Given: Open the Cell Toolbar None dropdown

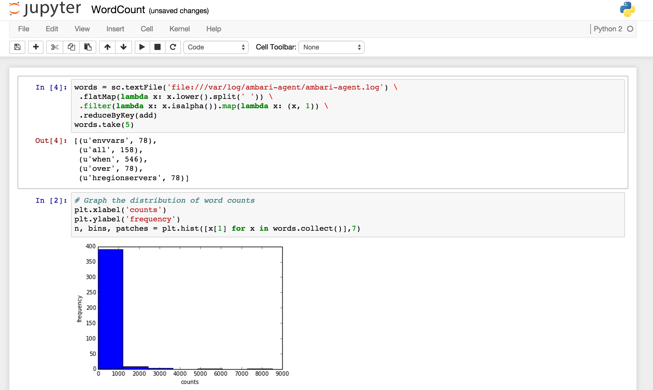Looking at the screenshot, I should [331, 47].
